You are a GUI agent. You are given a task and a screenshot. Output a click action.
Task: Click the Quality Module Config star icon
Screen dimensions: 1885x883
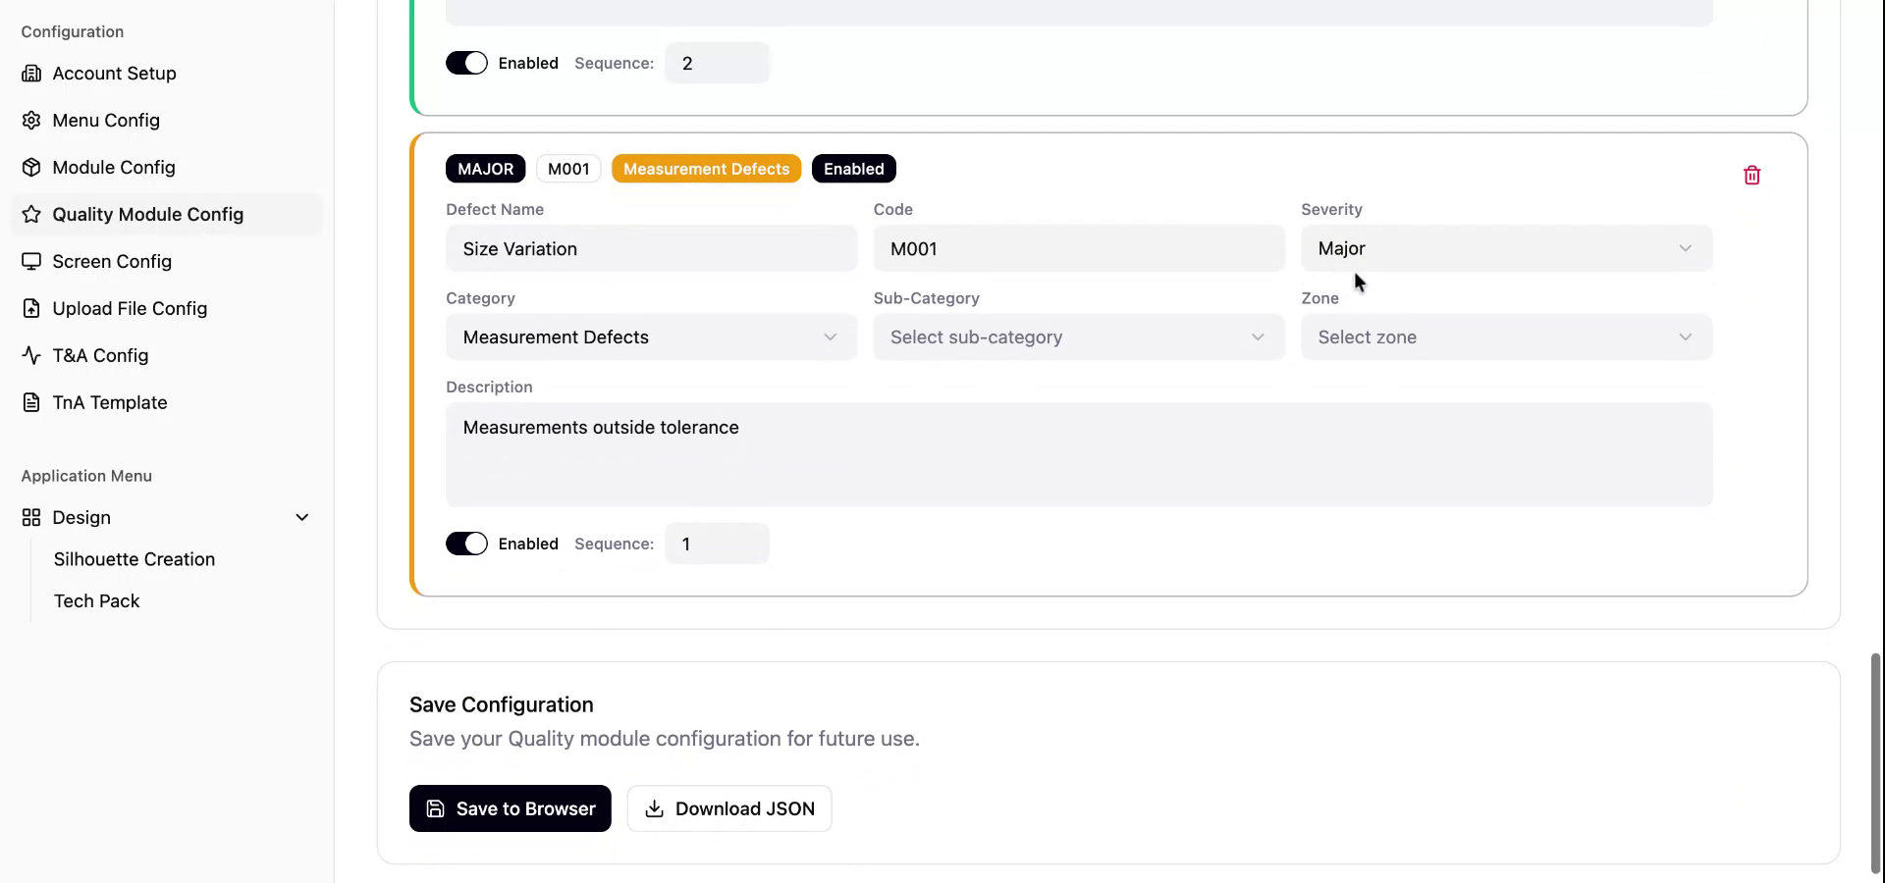point(31,215)
